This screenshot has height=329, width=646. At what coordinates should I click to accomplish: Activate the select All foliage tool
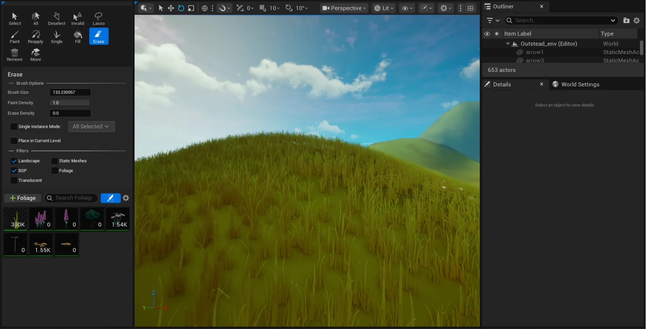35,19
